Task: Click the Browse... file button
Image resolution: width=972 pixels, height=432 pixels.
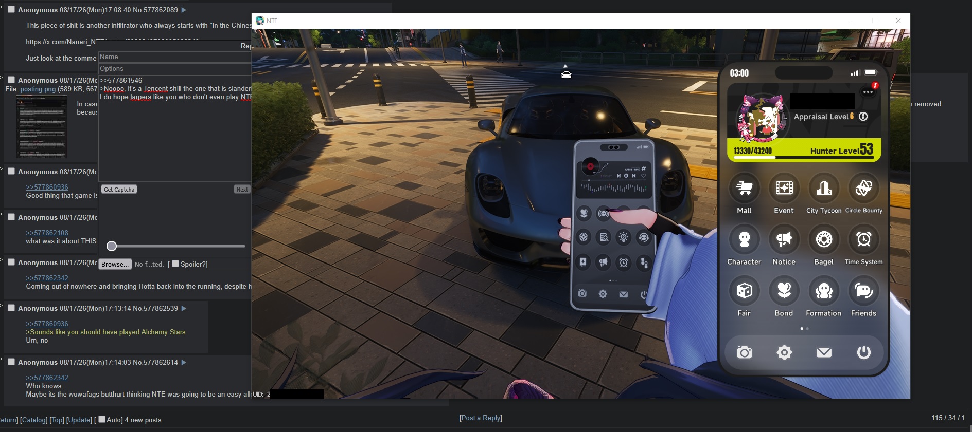Action: (115, 264)
